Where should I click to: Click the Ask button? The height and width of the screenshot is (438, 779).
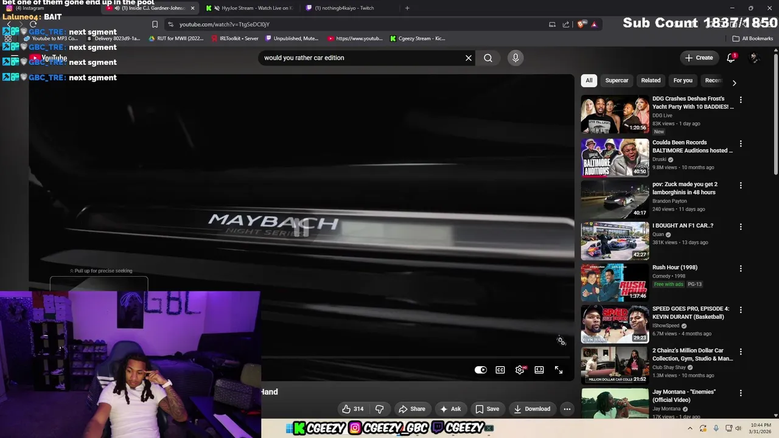tap(450, 409)
